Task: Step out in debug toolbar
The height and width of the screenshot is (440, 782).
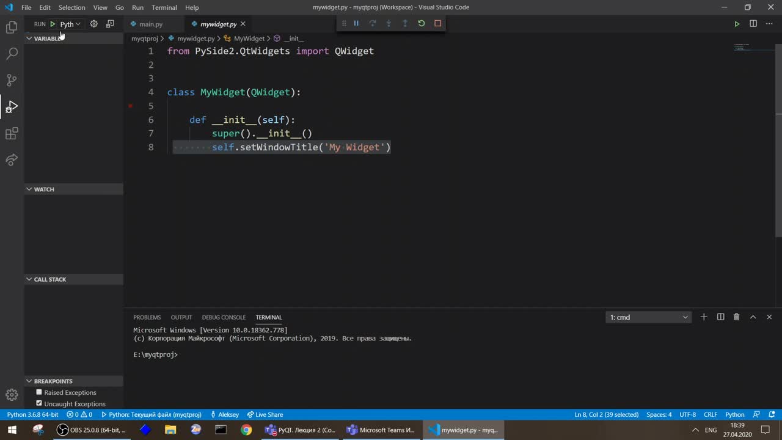Action: [405, 23]
